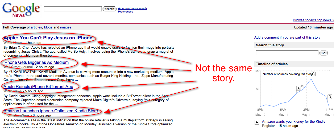
Task: Click the 'Search this story' heading
Action: [270, 45]
